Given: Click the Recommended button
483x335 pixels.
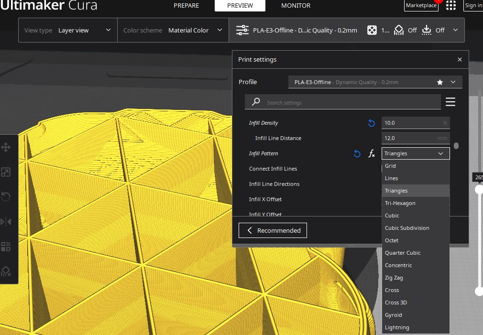Looking at the screenshot, I should click(x=273, y=230).
